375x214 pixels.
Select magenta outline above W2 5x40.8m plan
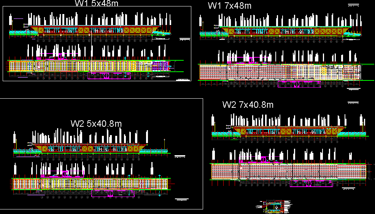click(x=63, y=173)
